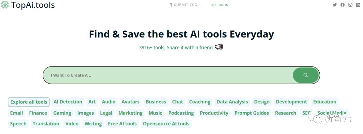Click the megaphone share icon

(x=219, y=47)
